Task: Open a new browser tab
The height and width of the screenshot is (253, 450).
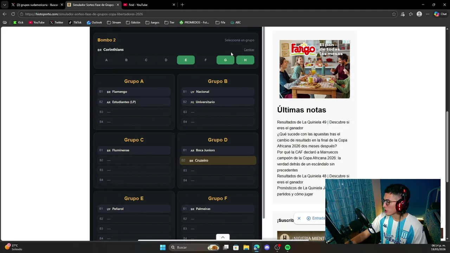Action: pos(182,5)
